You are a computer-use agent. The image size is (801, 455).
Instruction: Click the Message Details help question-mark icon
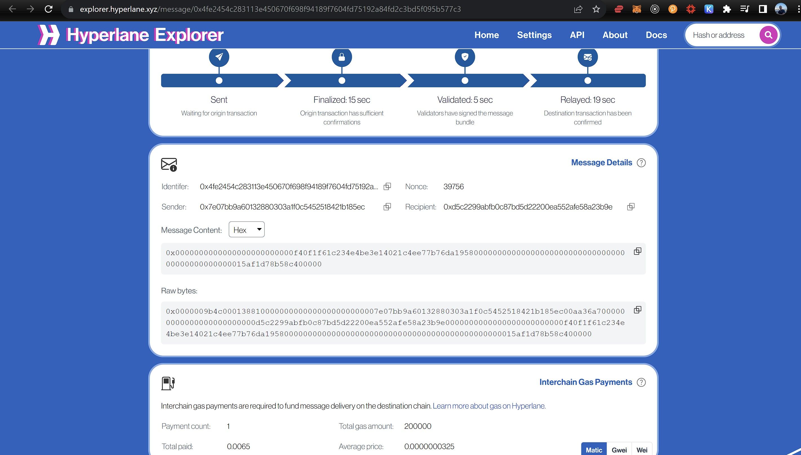tap(642, 162)
